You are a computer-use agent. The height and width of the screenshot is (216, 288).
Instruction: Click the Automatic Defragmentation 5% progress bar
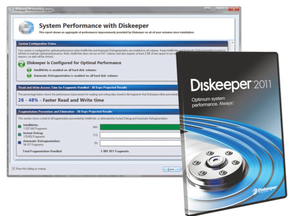[x=139, y=143]
